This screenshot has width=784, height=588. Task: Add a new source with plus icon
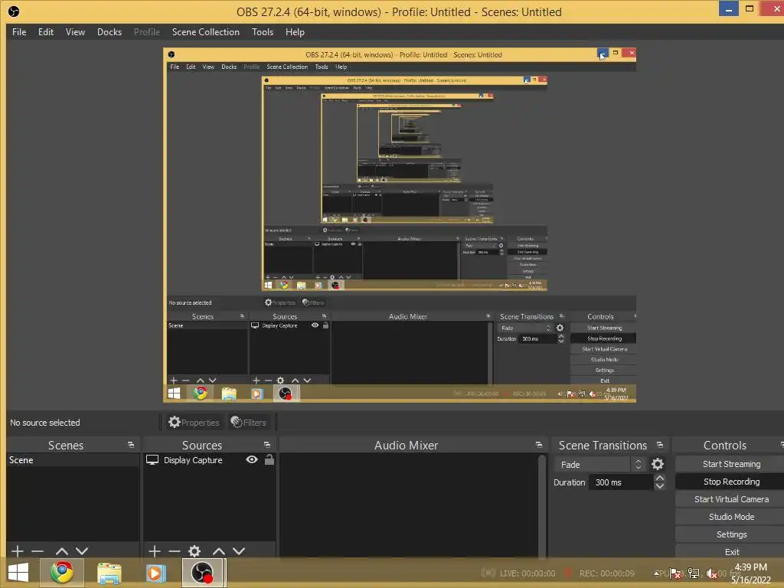(x=155, y=551)
